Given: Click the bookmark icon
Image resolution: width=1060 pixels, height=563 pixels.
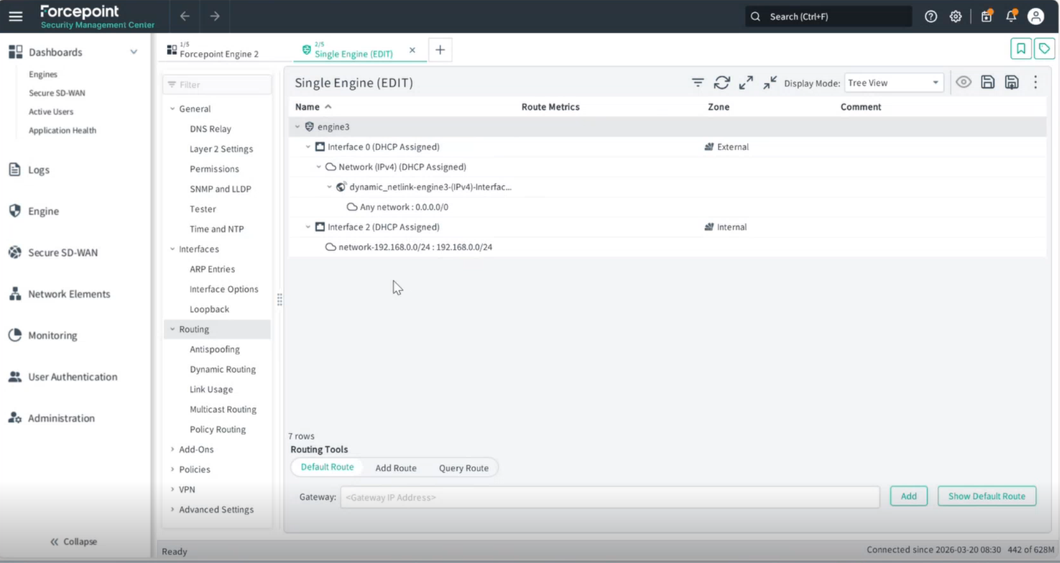Looking at the screenshot, I should click(x=1021, y=49).
